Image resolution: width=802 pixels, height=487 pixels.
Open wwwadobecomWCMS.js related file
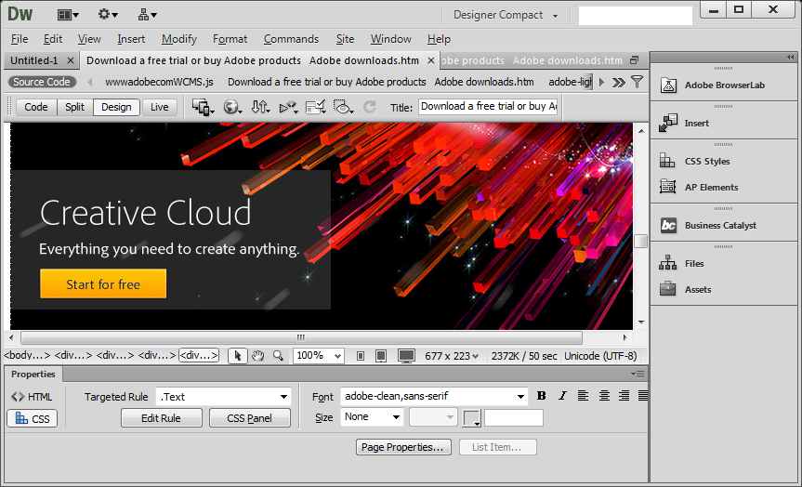pos(159,82)
